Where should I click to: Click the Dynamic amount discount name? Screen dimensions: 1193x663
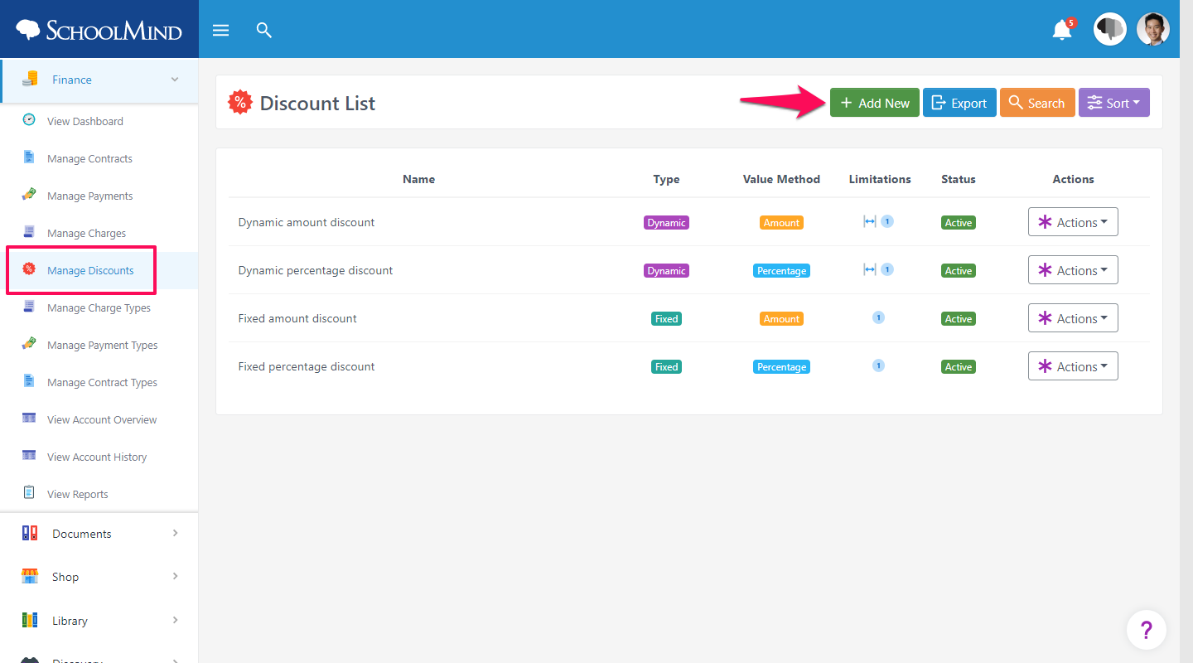tap(307, 222)
